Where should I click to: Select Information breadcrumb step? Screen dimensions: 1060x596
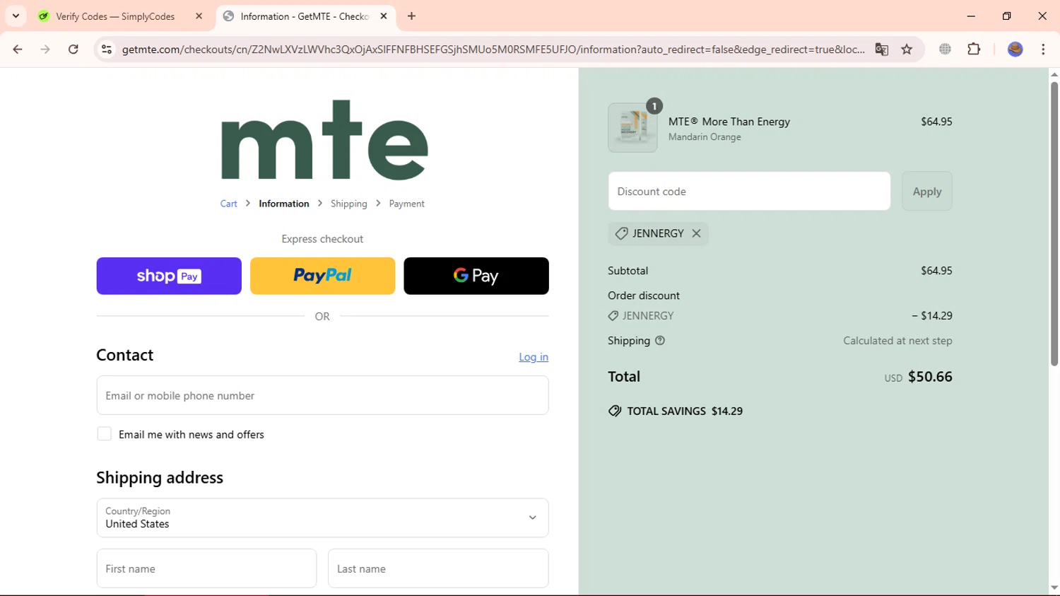point(283,204)
